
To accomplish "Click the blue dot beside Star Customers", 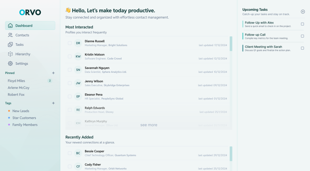I will pos(9,118).
